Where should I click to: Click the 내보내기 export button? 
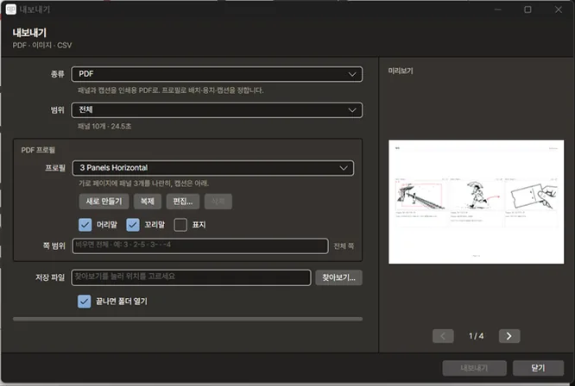pos(474,368)
